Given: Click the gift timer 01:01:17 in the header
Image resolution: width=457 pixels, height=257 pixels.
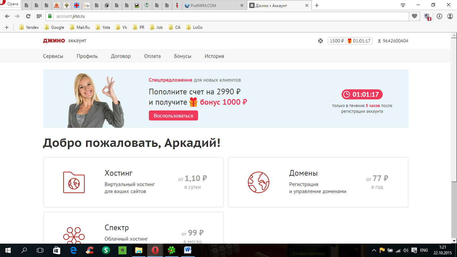Looking at the screenshot, I should pyautogui.click(x=359, y=41).
